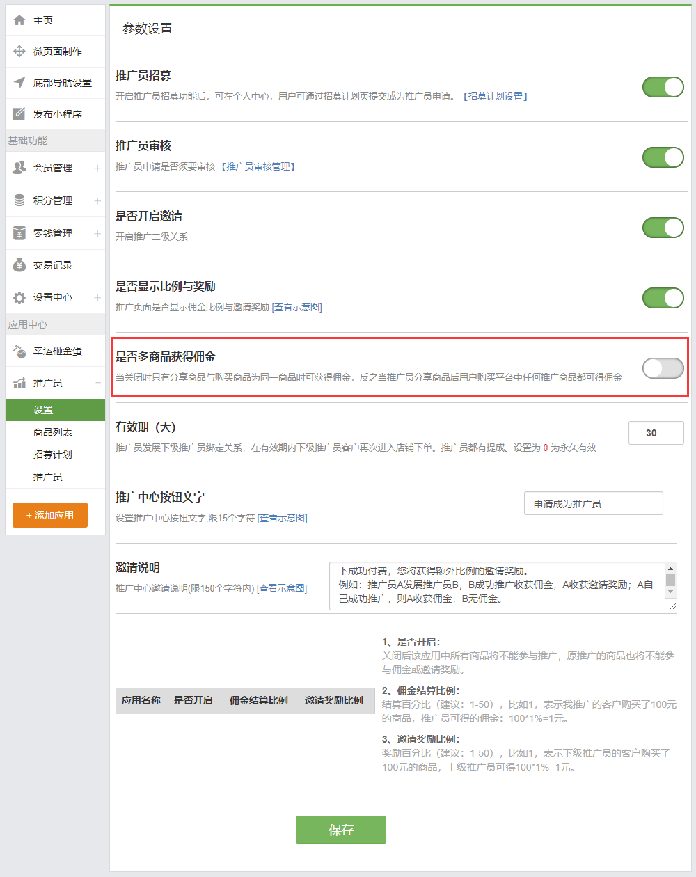
Task: Turn off the 推广员审核 toggle
Action: 663,157
